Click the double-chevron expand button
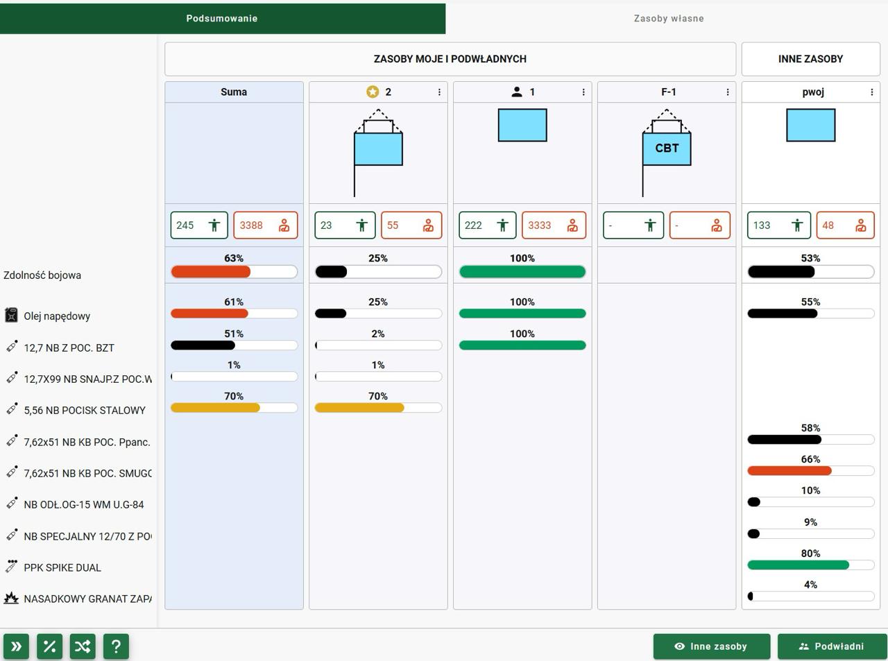The image size is (888, 661). [16, 646]
